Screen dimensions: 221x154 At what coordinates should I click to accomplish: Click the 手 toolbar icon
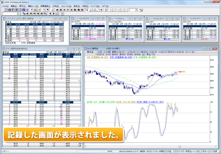[x=68, y=10]
